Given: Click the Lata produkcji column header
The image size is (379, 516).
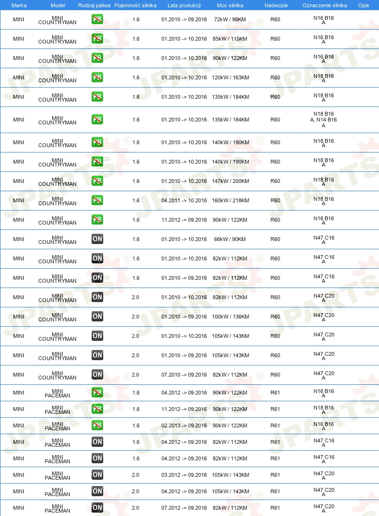Looking at the screenshot, I should [x=184, y=5].
